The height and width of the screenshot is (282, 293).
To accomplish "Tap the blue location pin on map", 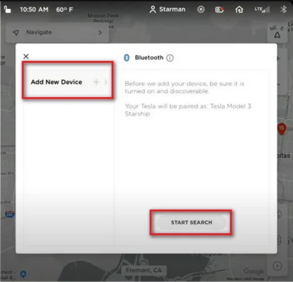I will 23,274.
